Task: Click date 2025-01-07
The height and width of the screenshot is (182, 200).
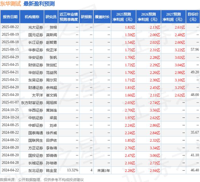Action: pos(10,102)
